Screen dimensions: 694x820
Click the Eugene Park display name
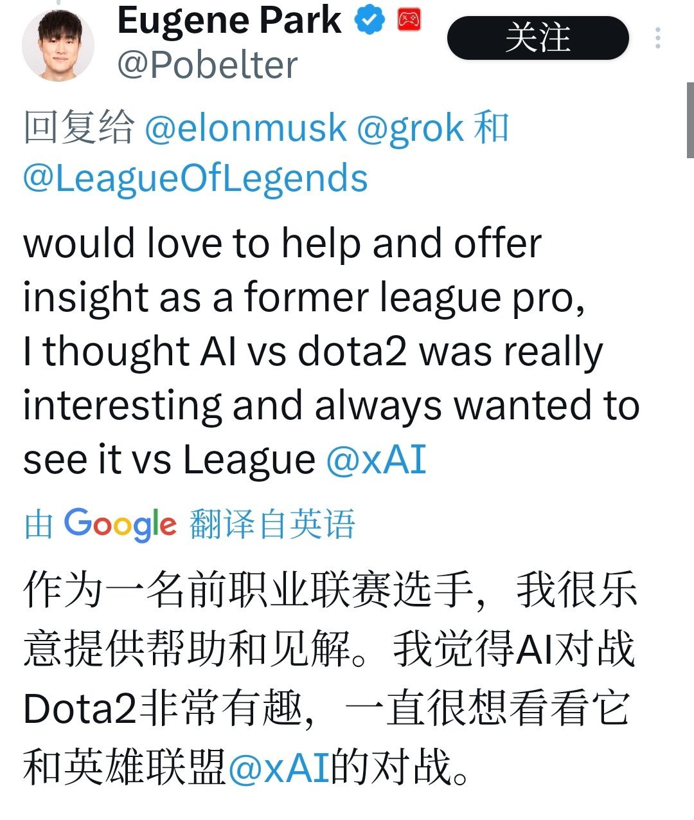[229, 20]
